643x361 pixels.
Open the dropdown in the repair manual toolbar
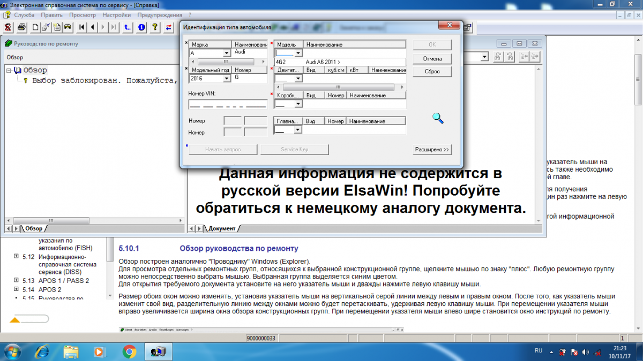pyautogui.click(x=484, y=57)
